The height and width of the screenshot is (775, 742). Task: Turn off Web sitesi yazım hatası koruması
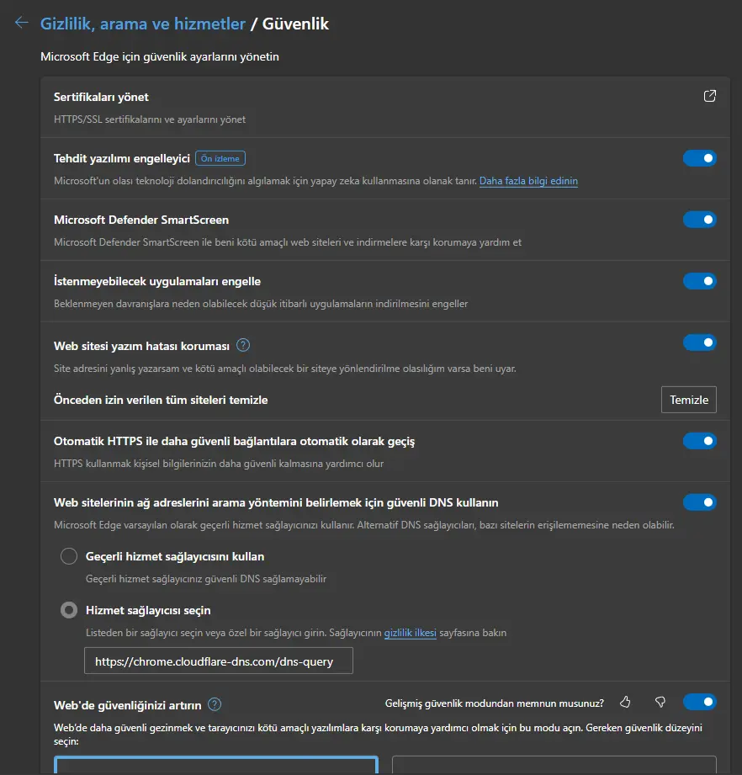coord(699,342)
